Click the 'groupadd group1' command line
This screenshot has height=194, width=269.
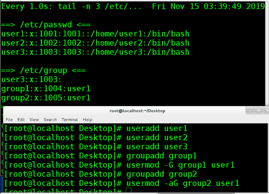tap(100, 156)
